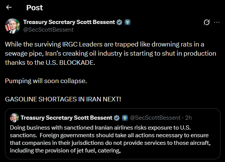Open the quoted post about sanctioned Iranian airlines
This screenshot has width=225, height=162.
(x=113, y=134)
